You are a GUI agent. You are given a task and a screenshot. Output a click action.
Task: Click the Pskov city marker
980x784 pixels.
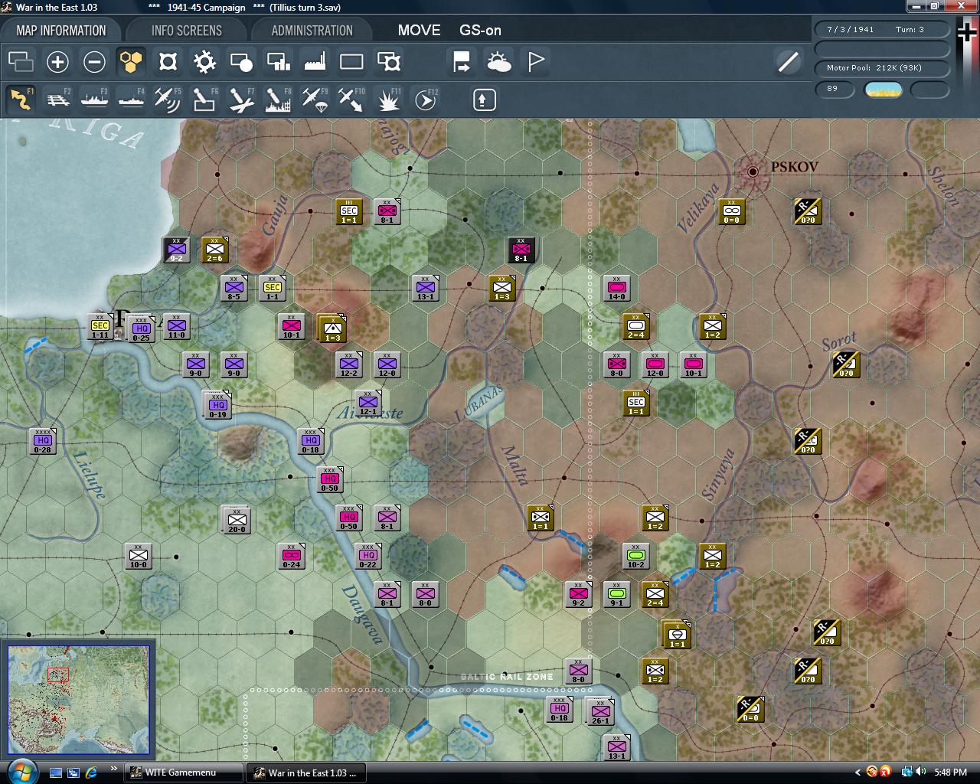(x=753, y=171)
